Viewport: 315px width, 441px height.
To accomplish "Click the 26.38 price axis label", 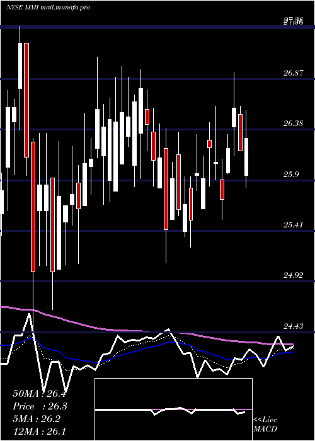I will (293, 123).
